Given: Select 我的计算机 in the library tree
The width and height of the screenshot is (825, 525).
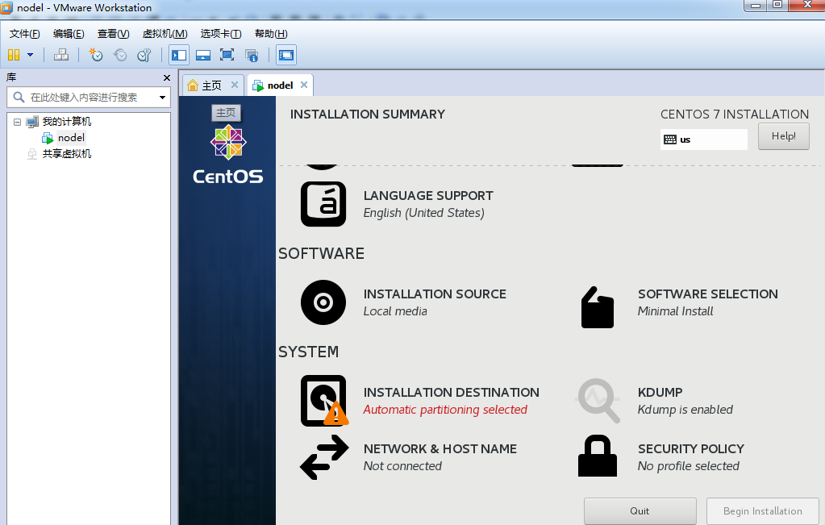Looking at the screenshot, I should (66, 122).
